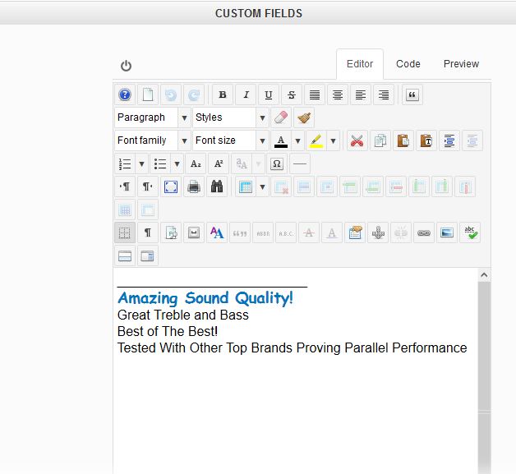Switch to the Editor tab

point(360,64)
